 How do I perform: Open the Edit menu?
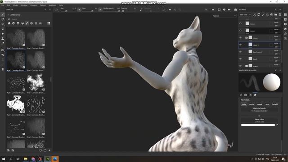point(9,5)
